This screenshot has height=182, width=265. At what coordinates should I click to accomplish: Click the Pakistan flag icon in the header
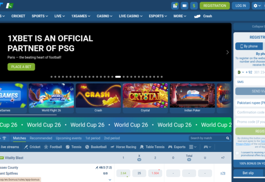tap(10, 6)
